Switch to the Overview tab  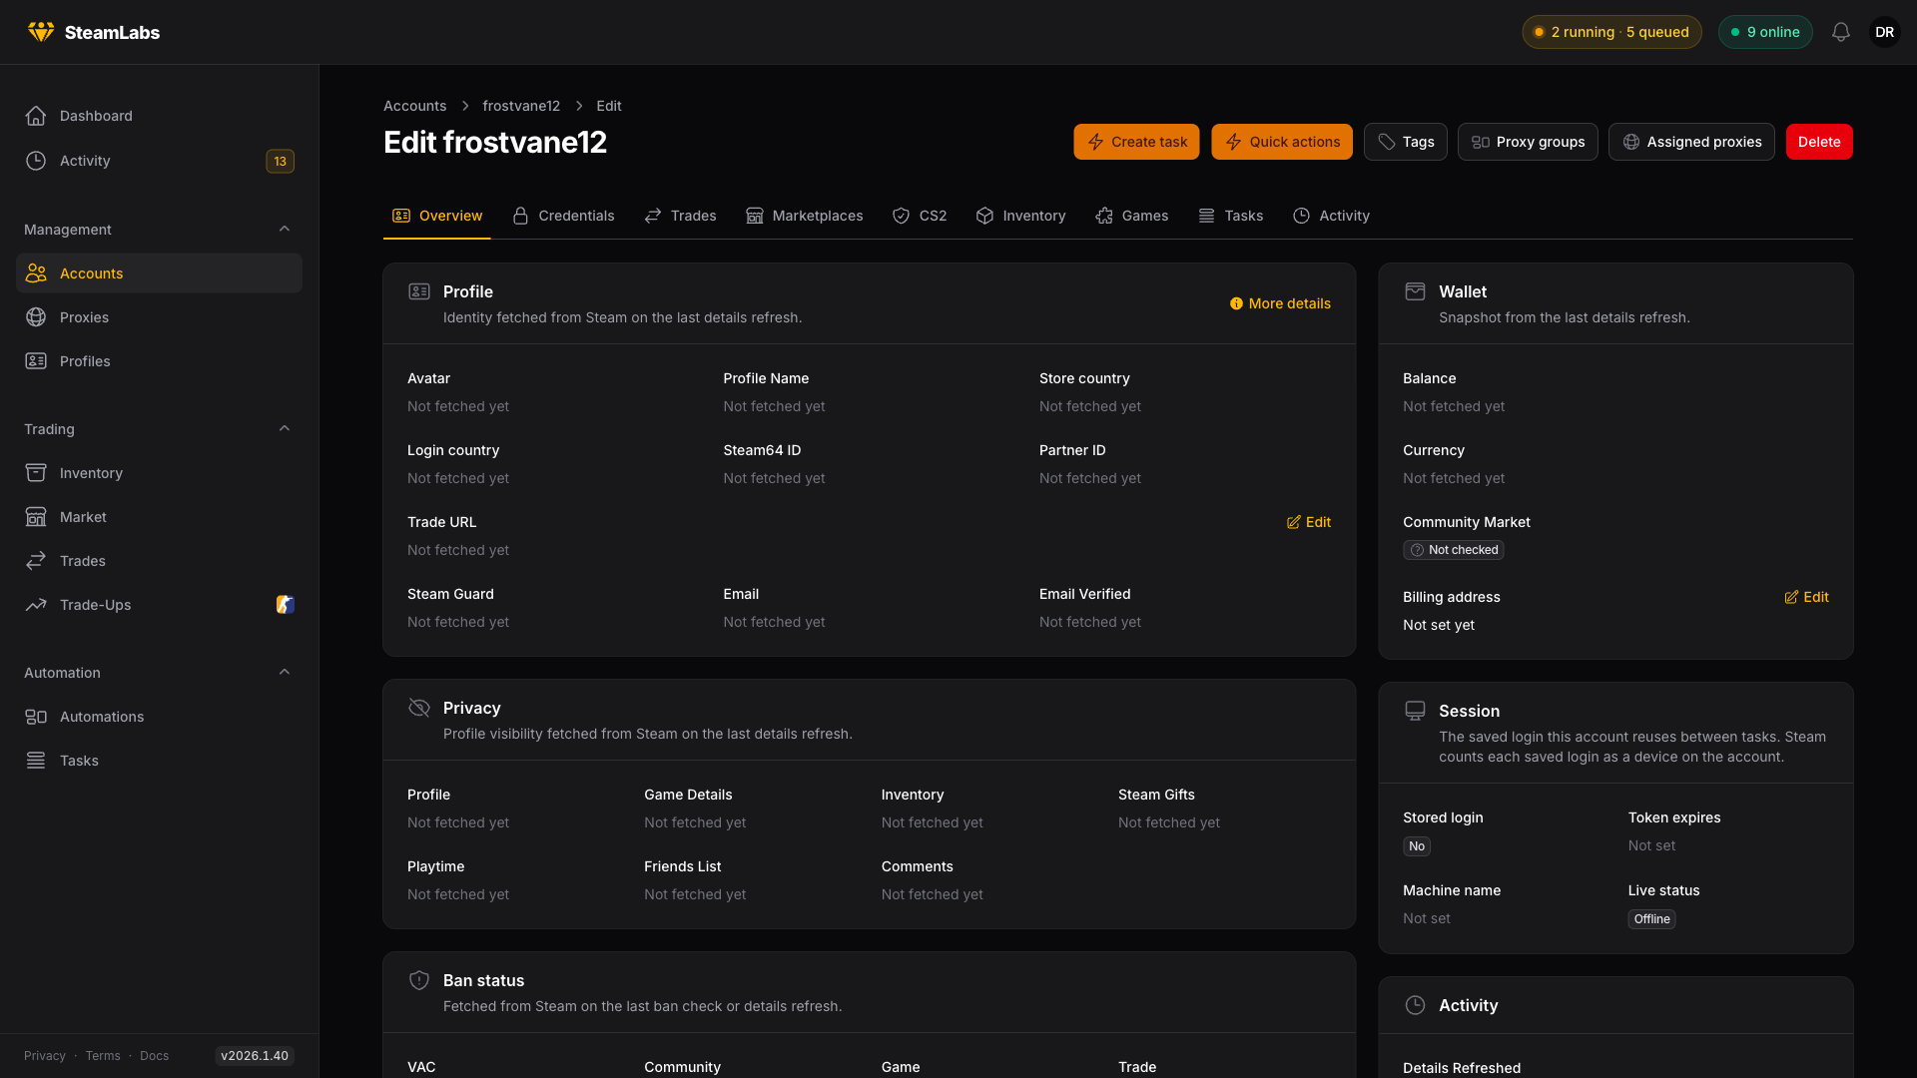(x=436, y=216)
